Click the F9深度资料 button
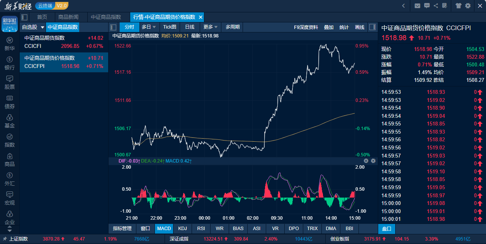The height and width of the screenshot is (244, 486). 306,27
